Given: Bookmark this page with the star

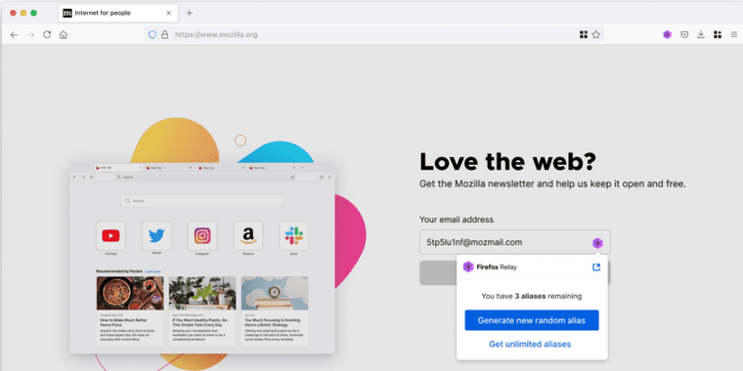Looking at the screenshot, I should [596, 34].
